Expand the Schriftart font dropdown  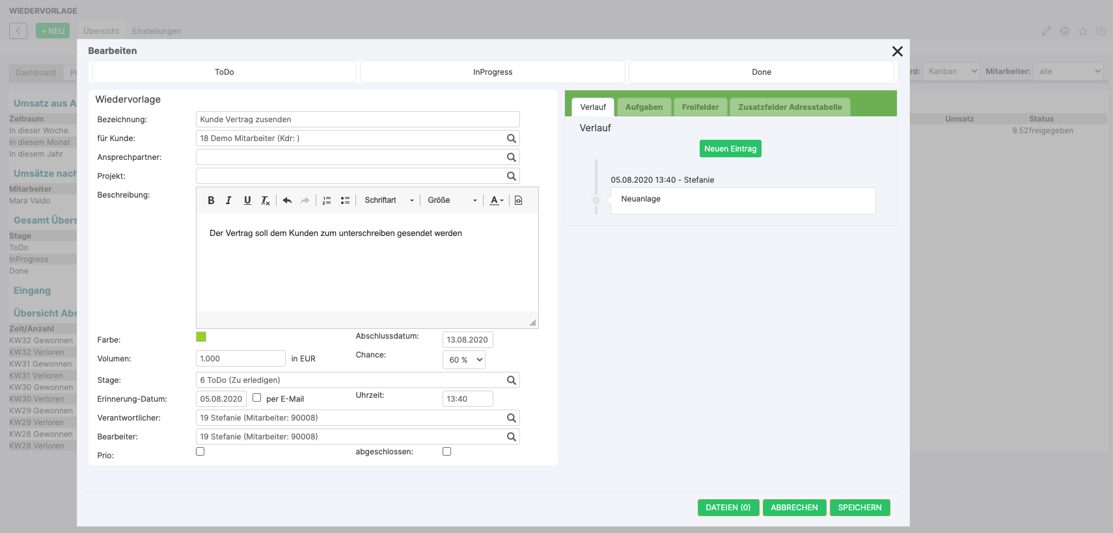click(389, 200)
